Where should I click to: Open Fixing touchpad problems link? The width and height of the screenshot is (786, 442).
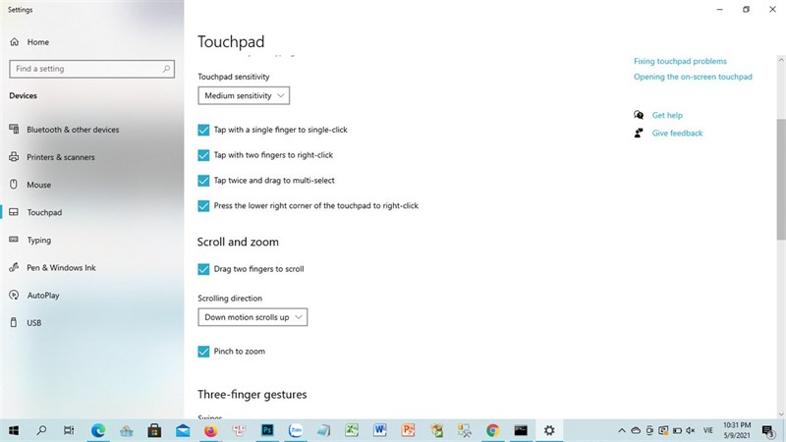pos(680,61)
